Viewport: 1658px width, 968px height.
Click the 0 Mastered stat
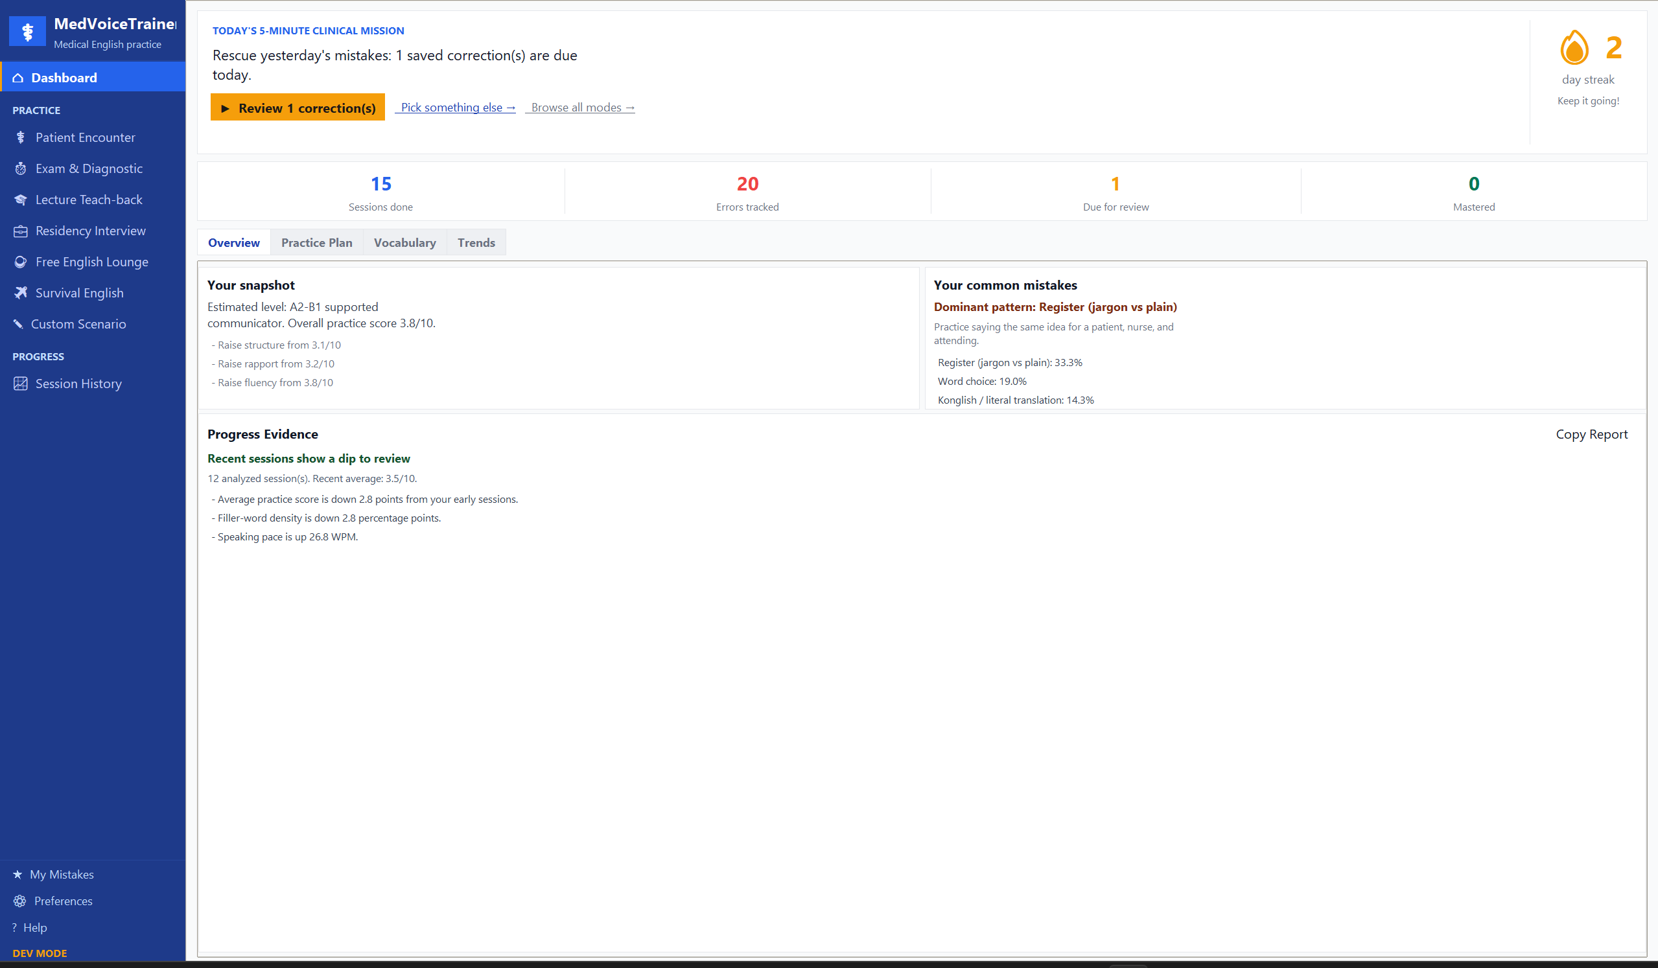point(1474,192)
